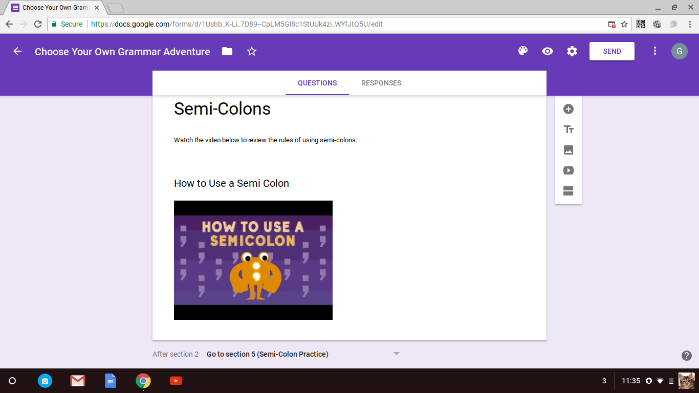Open the system tray clock showing 11:35
Screen dimensions: 699x393
pos(631,381)
